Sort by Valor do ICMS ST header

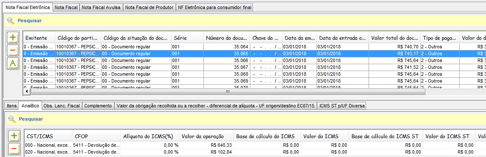(449, 136)
